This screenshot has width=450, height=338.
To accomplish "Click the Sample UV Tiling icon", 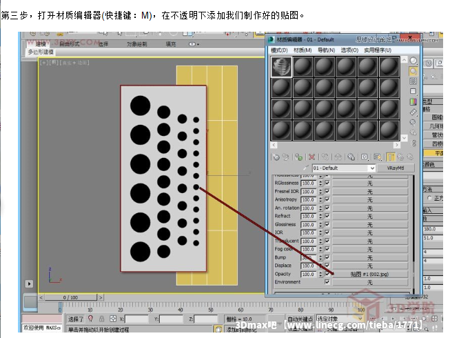I will pos(413,91).
